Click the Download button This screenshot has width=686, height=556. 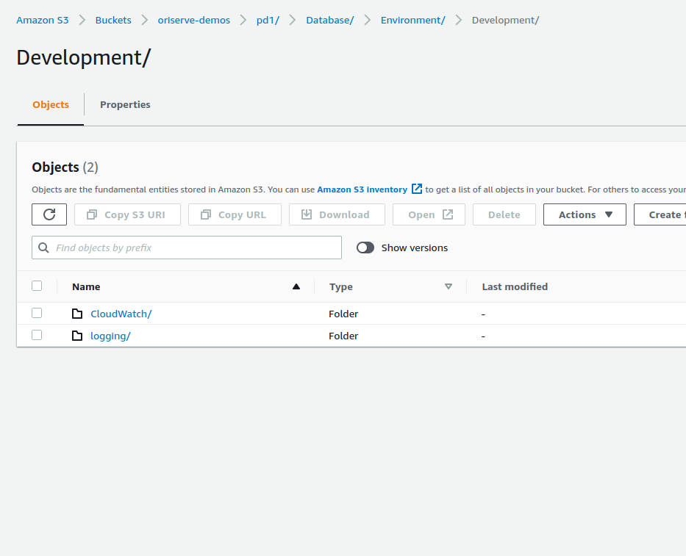coord(336,214)
